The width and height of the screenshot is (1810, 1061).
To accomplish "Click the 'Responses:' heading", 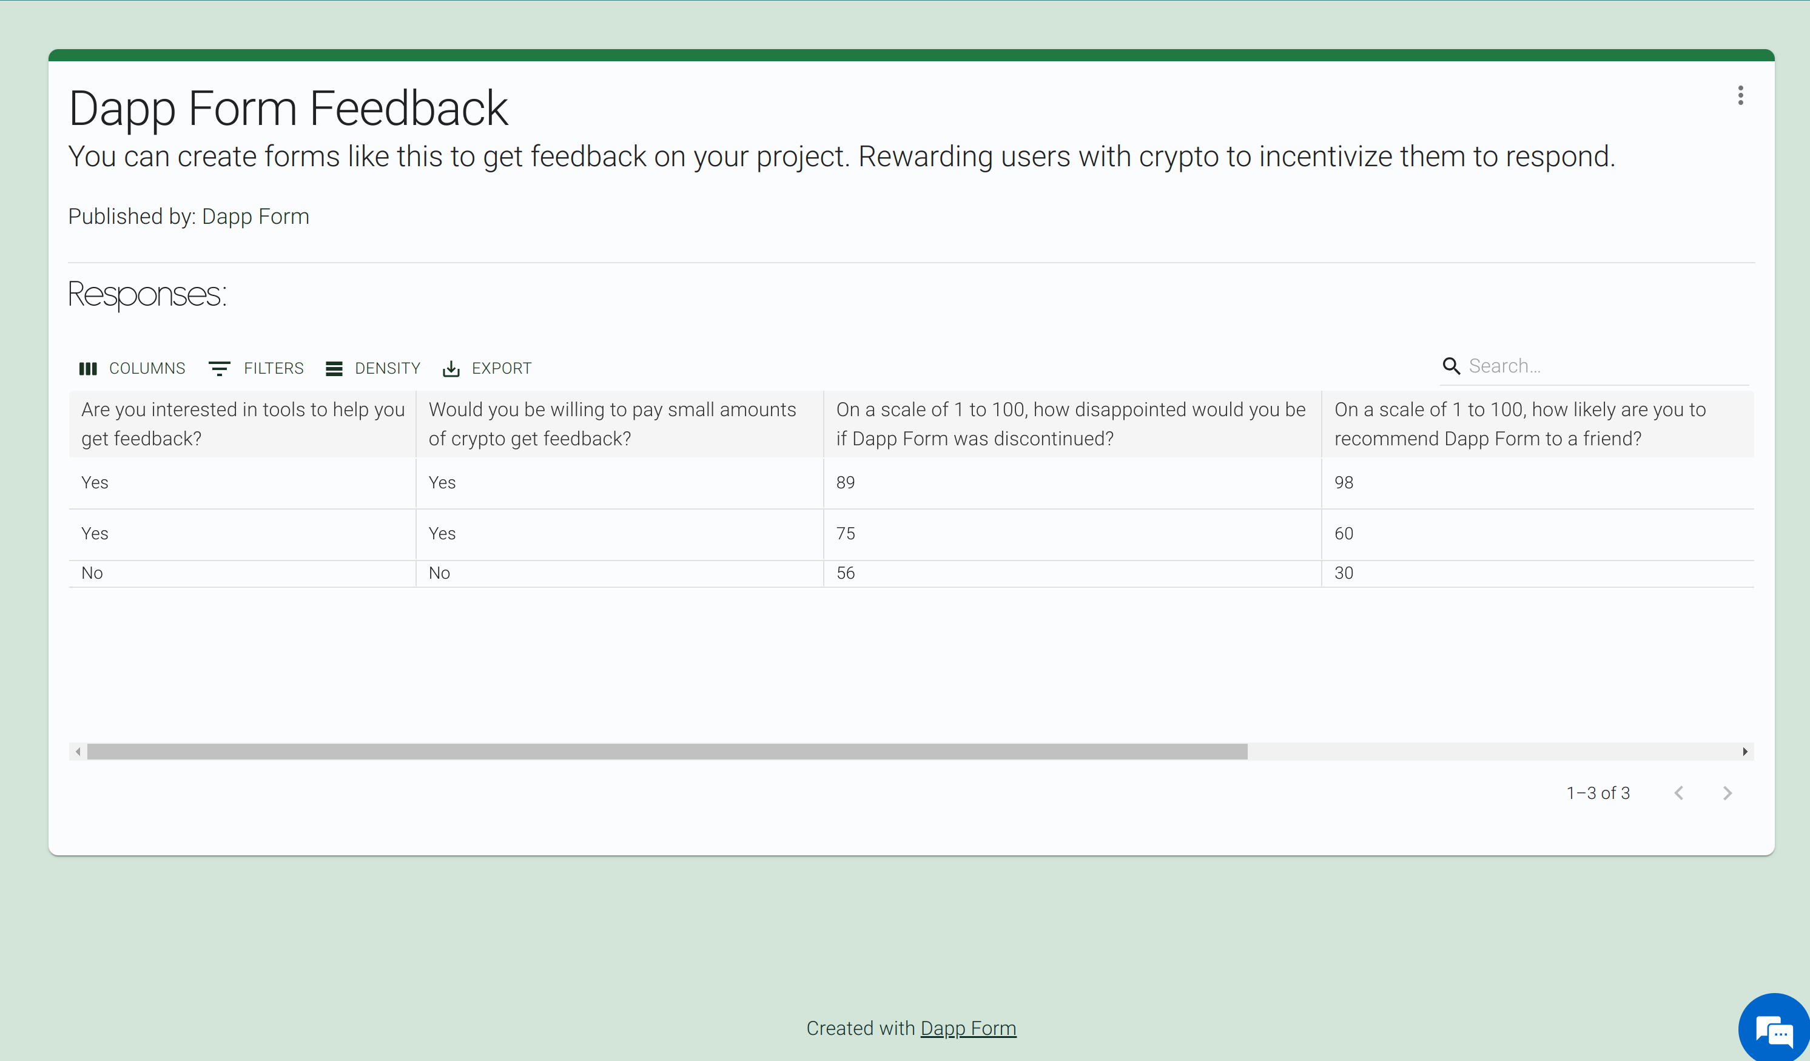I will point(147,295).
